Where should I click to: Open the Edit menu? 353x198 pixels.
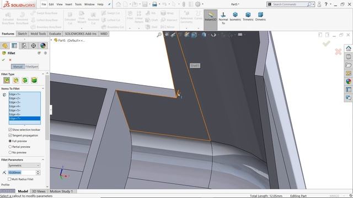point(51,4)
